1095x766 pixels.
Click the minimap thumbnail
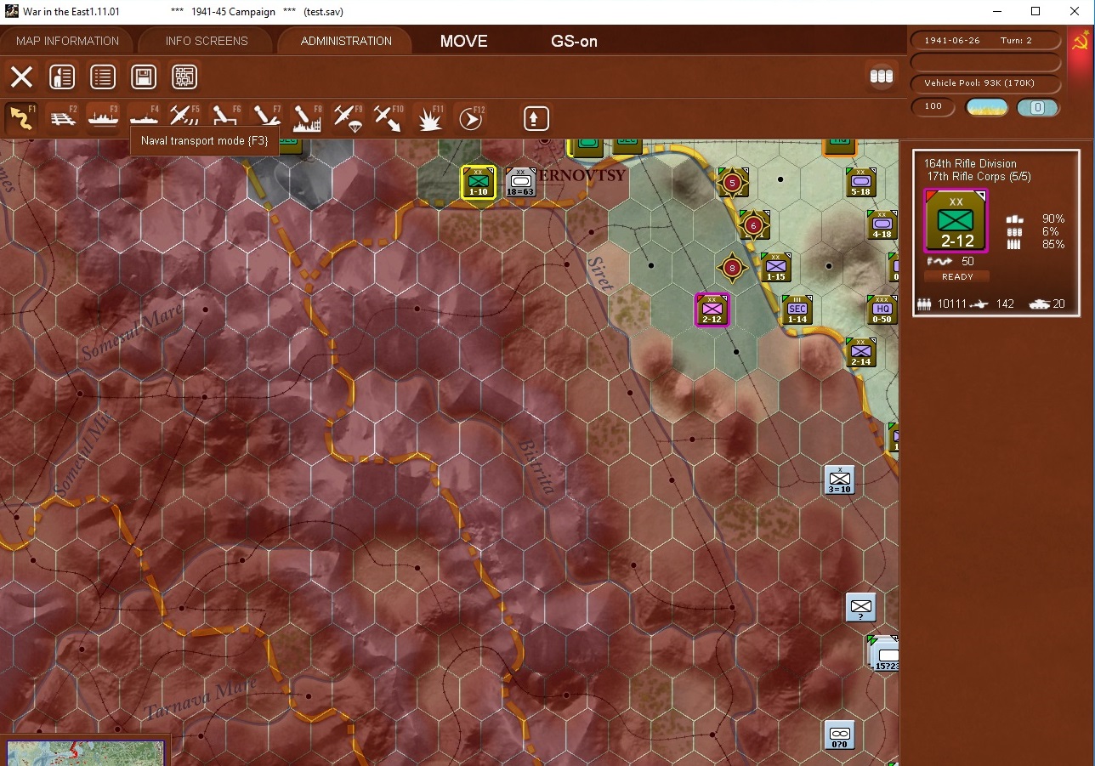85,753
